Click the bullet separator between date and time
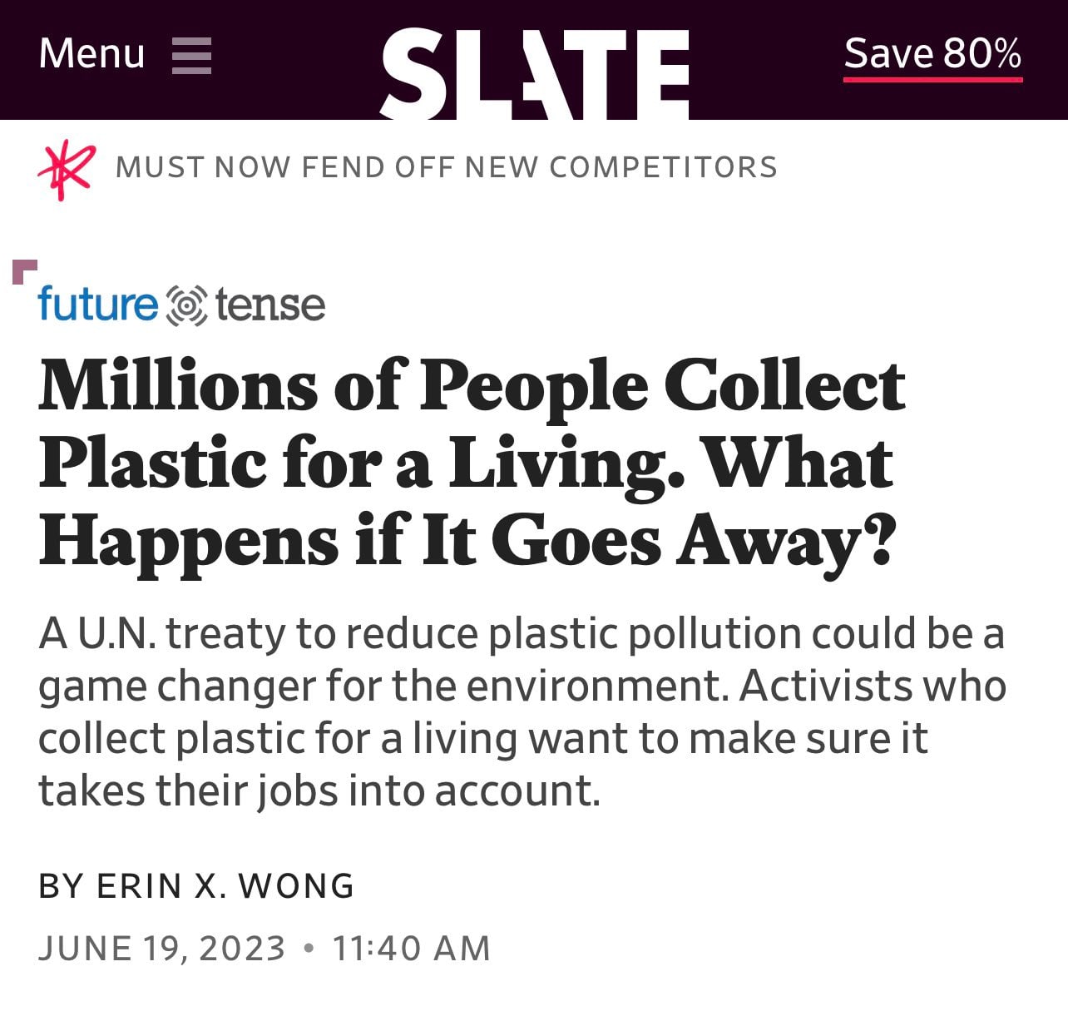Image resolution: width=1068 pixels, height=1016 pixels. click(x=309, y=949)
